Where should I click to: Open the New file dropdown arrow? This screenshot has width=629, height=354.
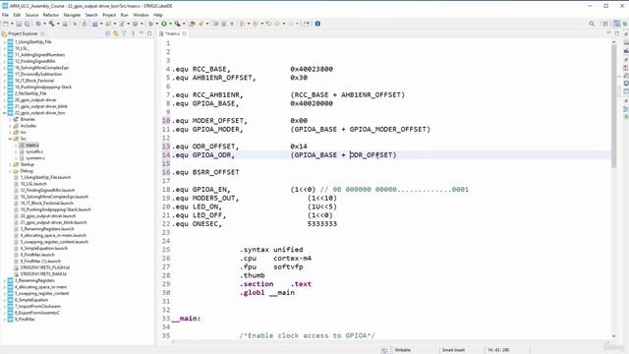pyautogui.click(x=12, y=24)
